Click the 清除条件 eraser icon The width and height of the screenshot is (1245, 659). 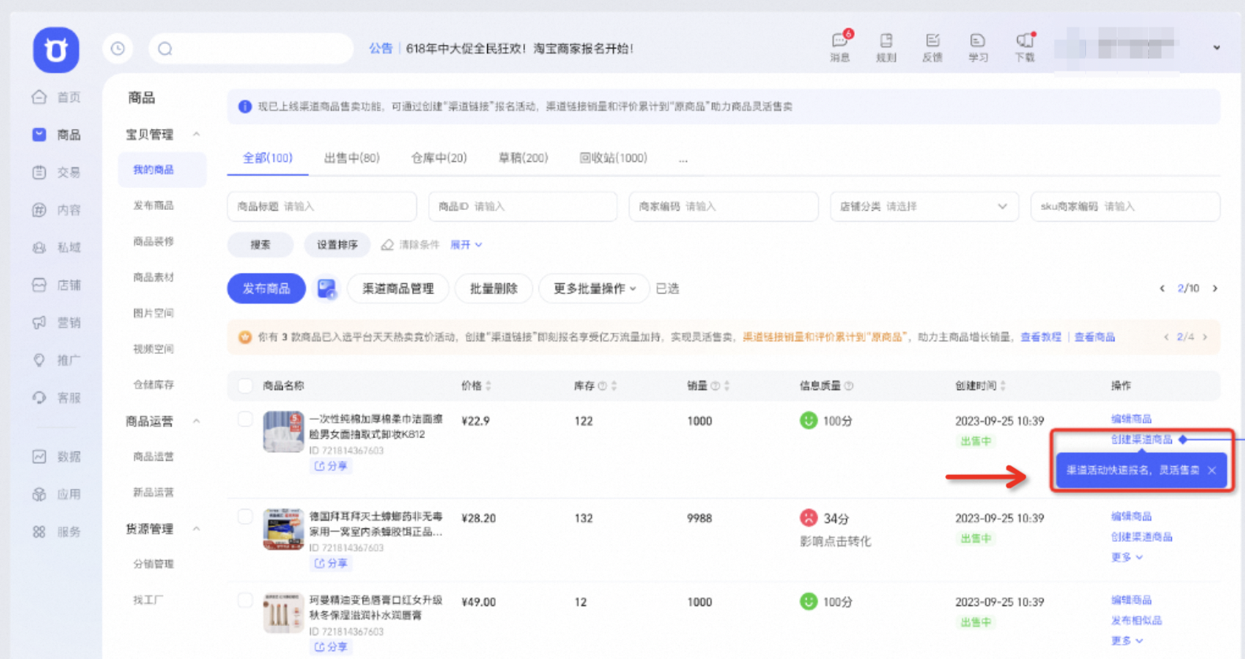point(387,245)
